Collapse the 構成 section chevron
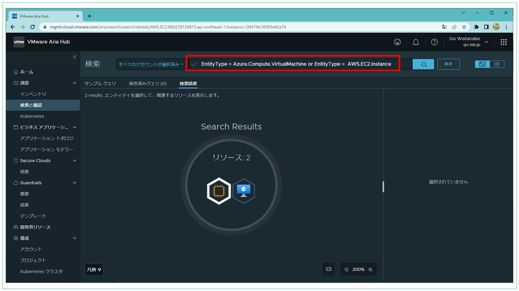519x291 pixels. tap(74, 238)
